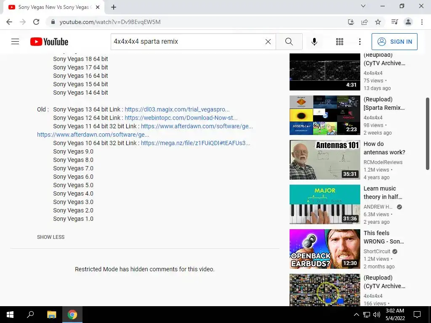Open the mega.nz Vegas 10 link
This screenshot has width=431, height=323.
point(195,143)
